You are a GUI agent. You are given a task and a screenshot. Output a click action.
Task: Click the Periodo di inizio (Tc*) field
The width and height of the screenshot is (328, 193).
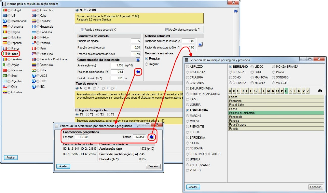[x=117, y=78]
